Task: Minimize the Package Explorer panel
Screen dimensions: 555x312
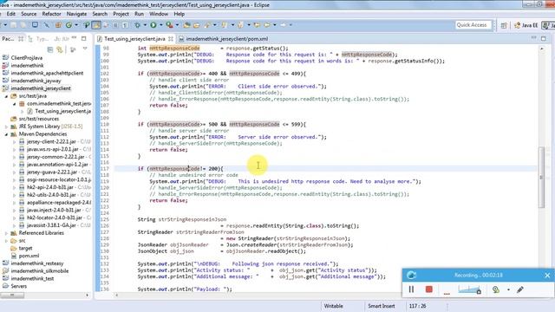Action: click(x=74, y=38)
